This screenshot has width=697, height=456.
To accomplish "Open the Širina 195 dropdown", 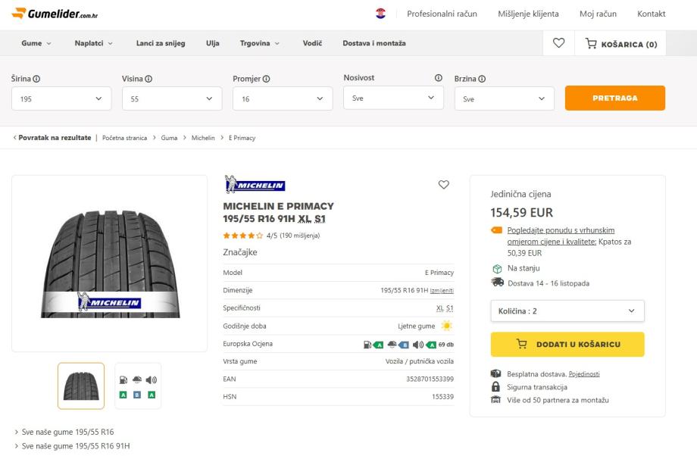I will (61, 98).
